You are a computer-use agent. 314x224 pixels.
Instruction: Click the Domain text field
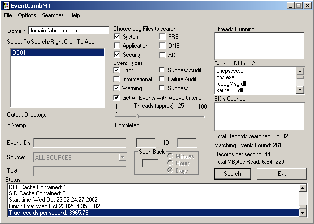tap(68, 31)
